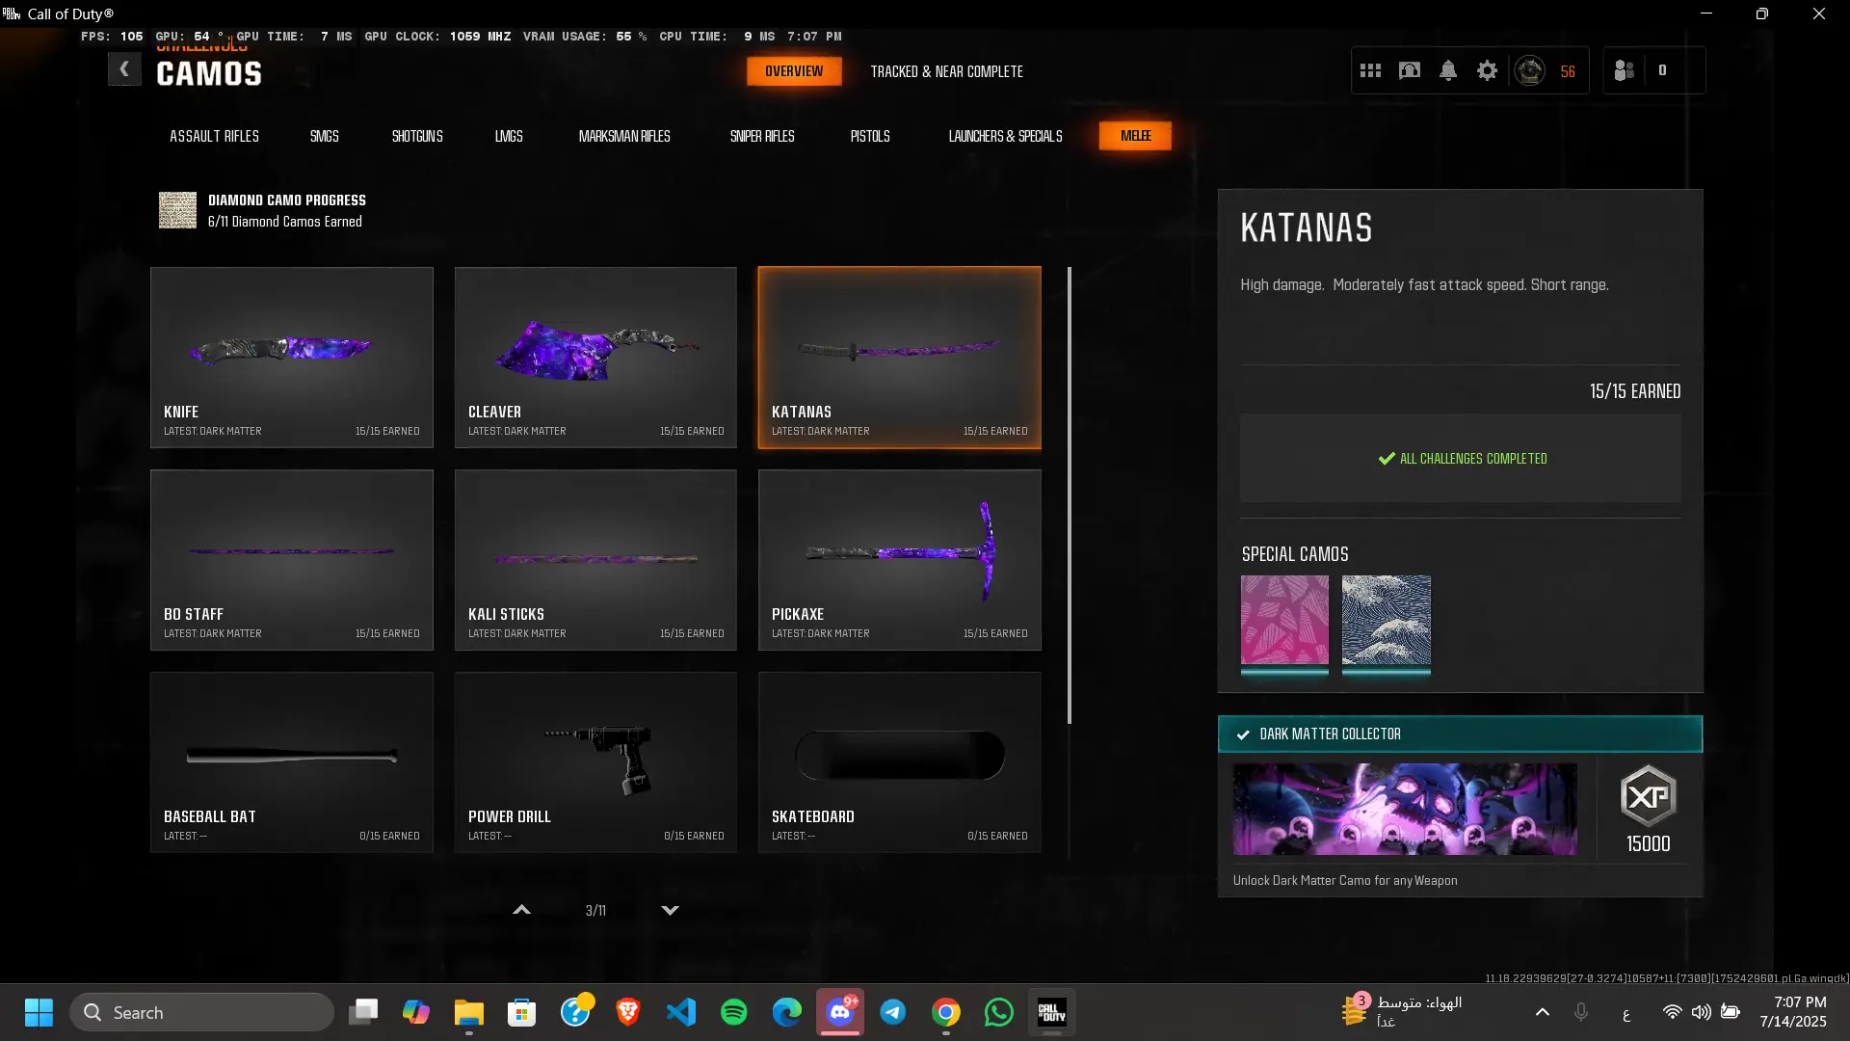Switch to the Assault Rifles tab

(x=214, y=136)
